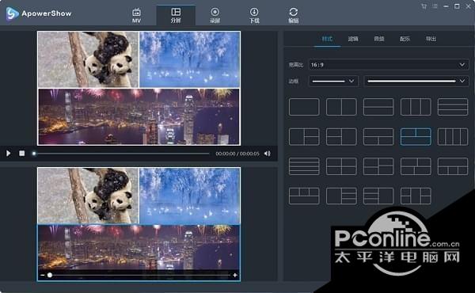Switch to the third tab between 滤镜 and 配乐
475x293 pixels.
[379, 39]
